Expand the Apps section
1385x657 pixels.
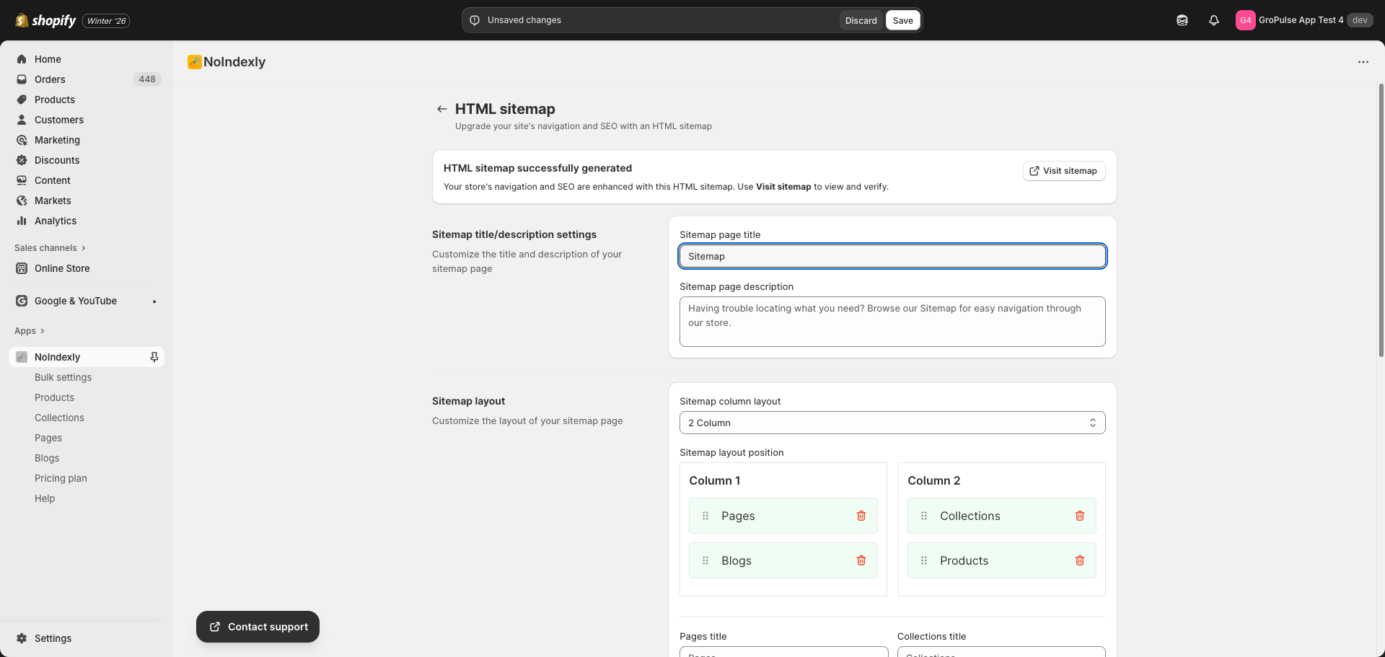30,331
